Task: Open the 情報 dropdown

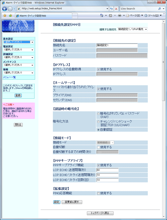Action: [19, 73]
